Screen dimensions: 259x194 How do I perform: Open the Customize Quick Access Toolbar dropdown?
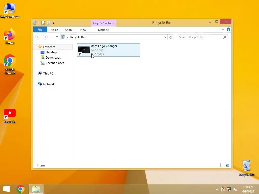(x=54, y=23)
